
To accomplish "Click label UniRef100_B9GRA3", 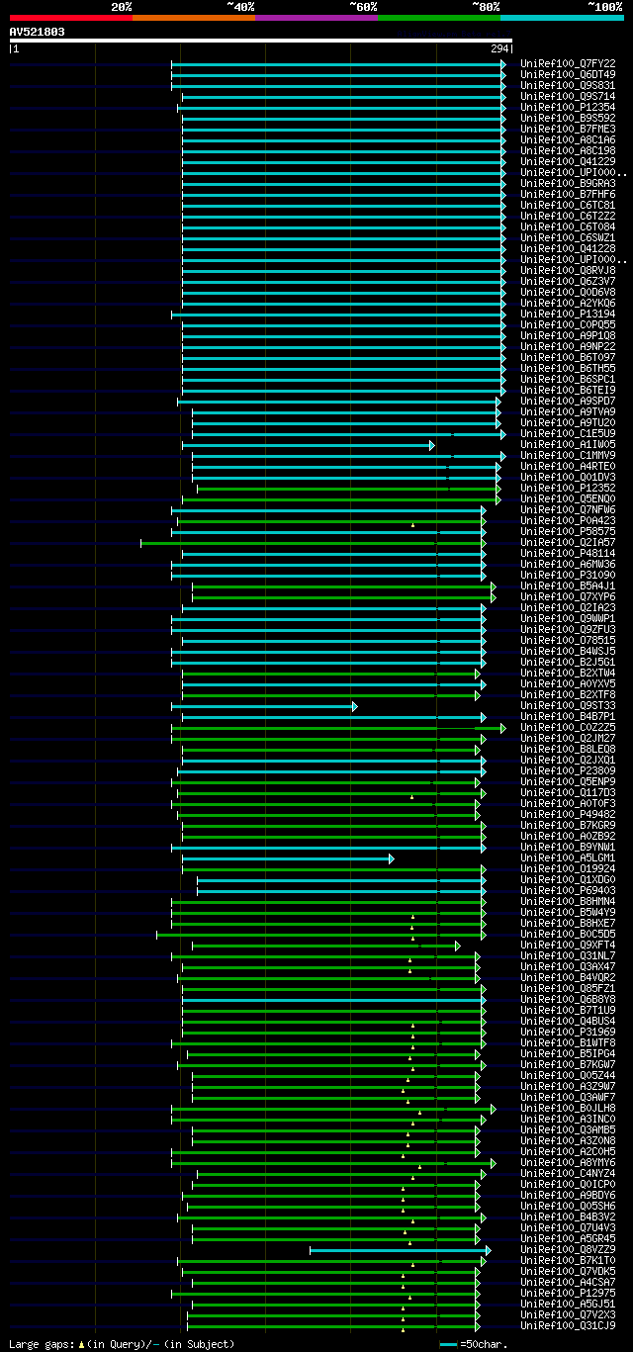I will pyautogui.click(x=568, y=183).
